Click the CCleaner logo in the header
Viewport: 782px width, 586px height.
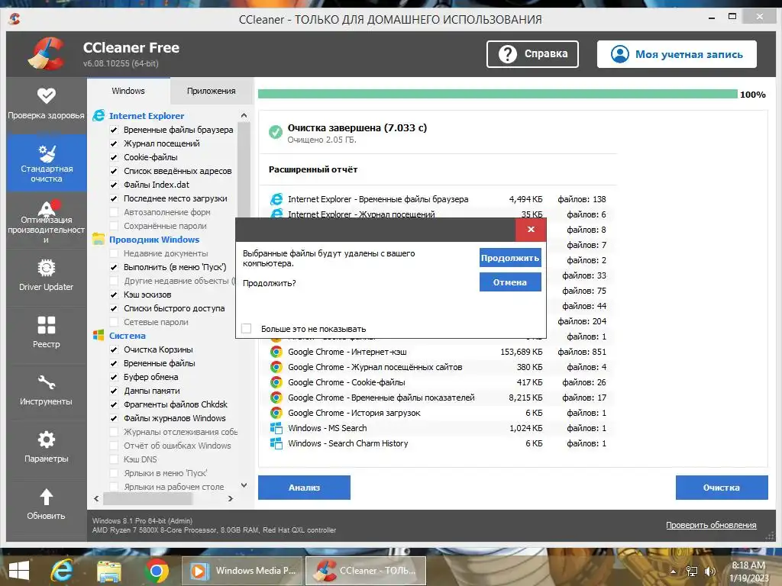47,54
